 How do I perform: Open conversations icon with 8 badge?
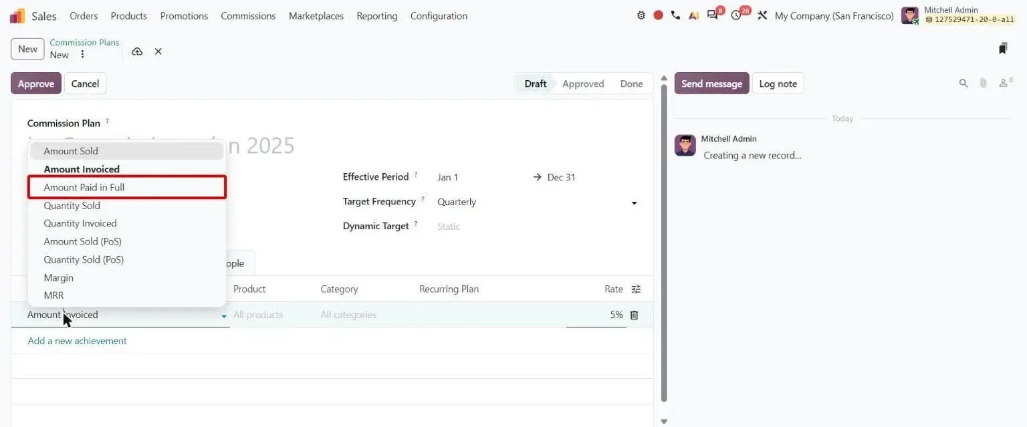coord(713,15)
